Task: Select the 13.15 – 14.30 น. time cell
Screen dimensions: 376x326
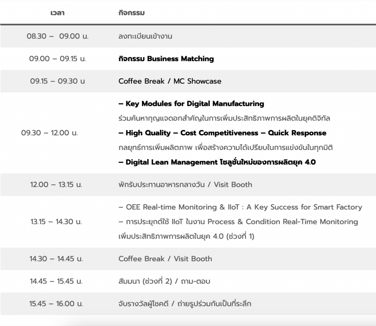Action: pos(56,222)
